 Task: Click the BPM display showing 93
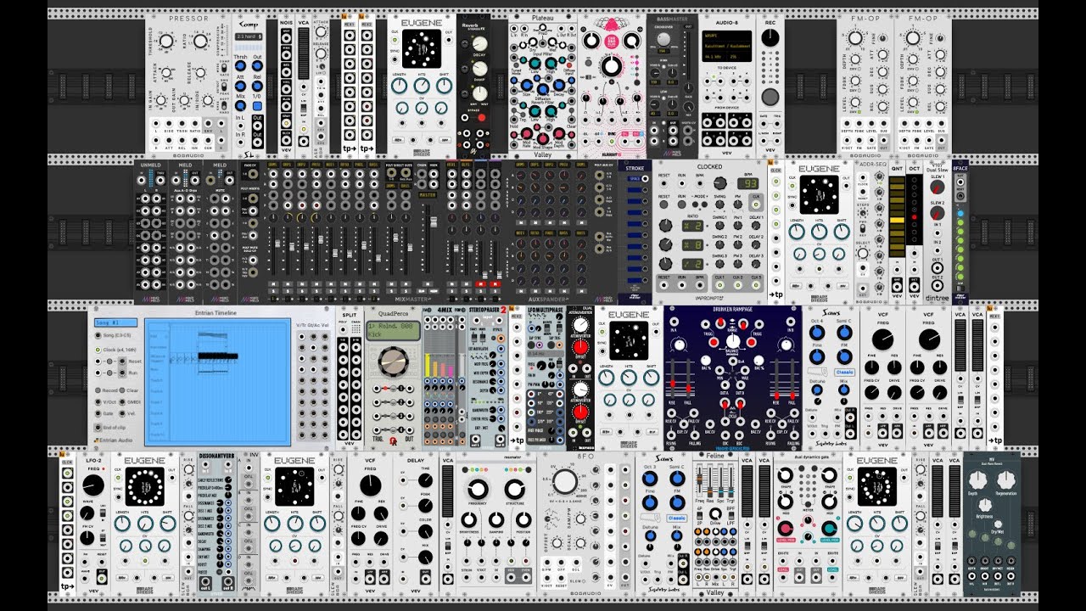tap(747, 183)
